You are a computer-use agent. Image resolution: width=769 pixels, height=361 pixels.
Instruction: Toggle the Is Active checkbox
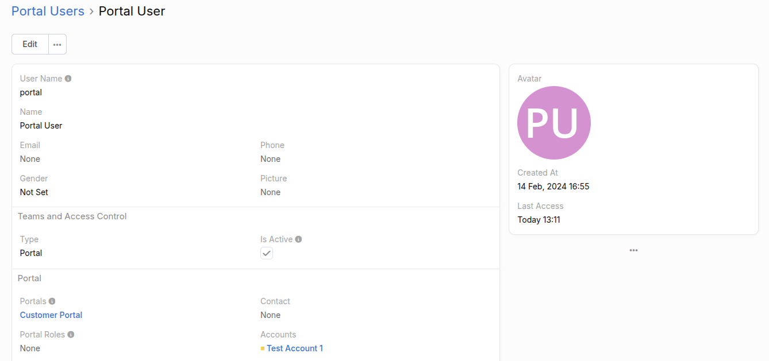[267, 253]
